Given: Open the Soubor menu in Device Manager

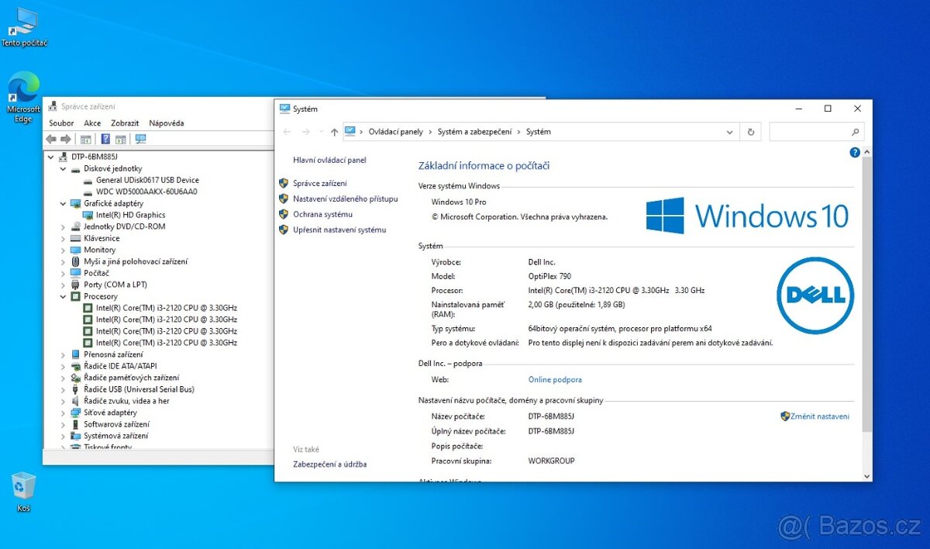Looking at the screenshot, I should (61, 123).
